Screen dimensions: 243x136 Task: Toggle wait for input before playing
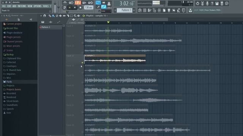pyautogui.click(x=71, y=3)
